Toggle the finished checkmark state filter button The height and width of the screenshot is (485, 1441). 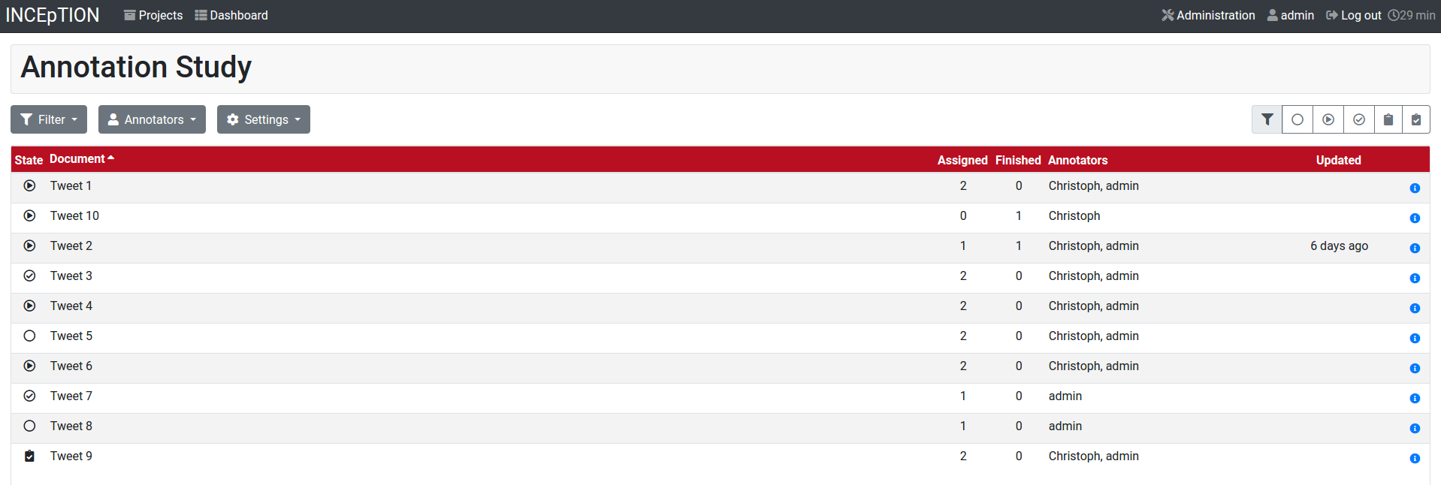pyautogui.click(x=1358, y=119)
